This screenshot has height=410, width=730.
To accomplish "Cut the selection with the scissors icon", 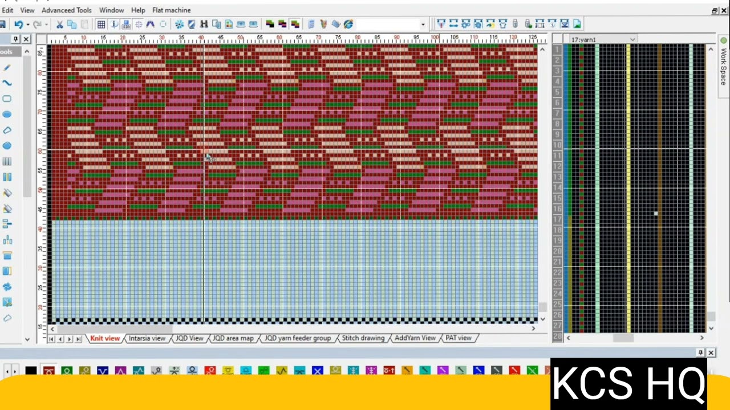I will coord(59,24).
